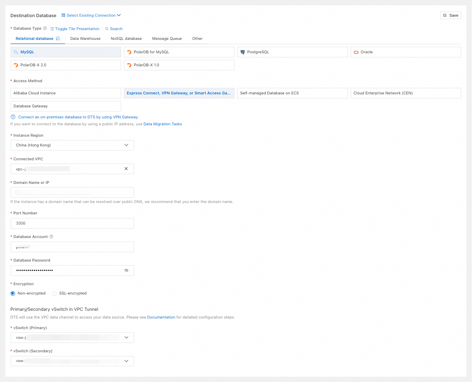Click Port Number field 3306
The height and width of the screenshot is (382, 473).
tap(72, 223)
